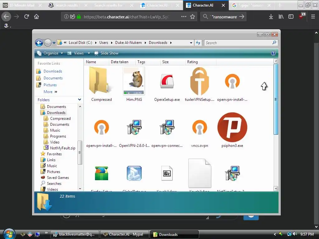Select OpenVPN-2.6.0 installer icon
The image size is (319, 239).
134,127
